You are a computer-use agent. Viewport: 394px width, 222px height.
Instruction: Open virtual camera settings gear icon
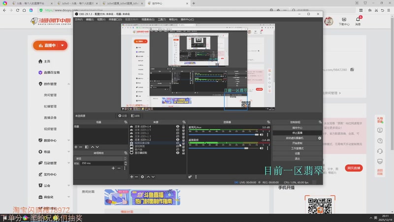320,138
